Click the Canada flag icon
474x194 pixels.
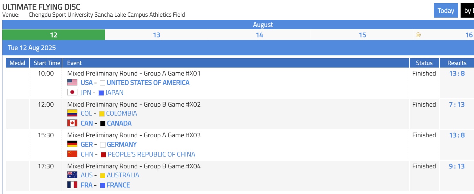[72, 123]
